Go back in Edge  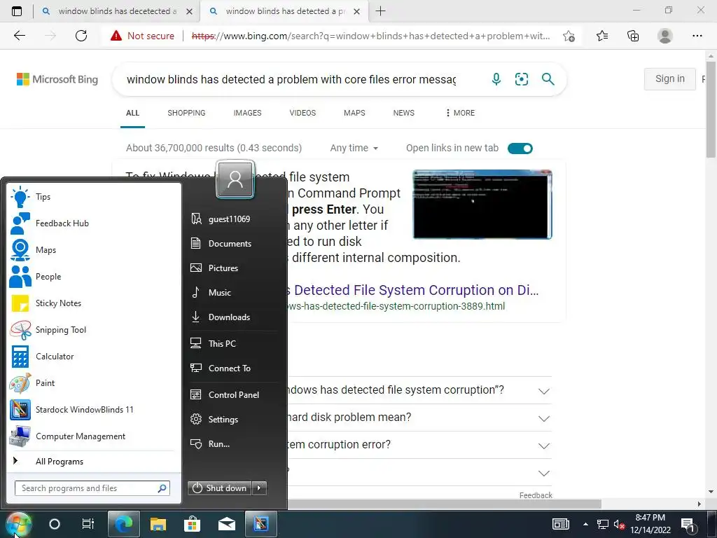point(19,36)
